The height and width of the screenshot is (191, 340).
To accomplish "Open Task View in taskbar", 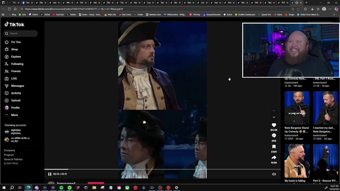I will point(20,188).
